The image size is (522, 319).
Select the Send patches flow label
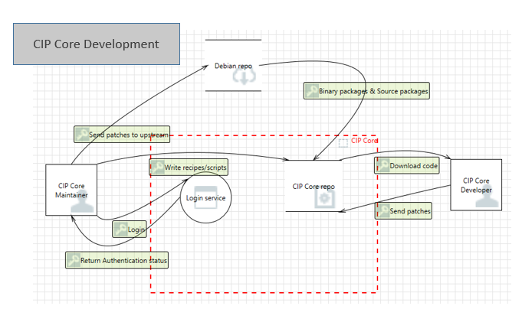point(403,210)
